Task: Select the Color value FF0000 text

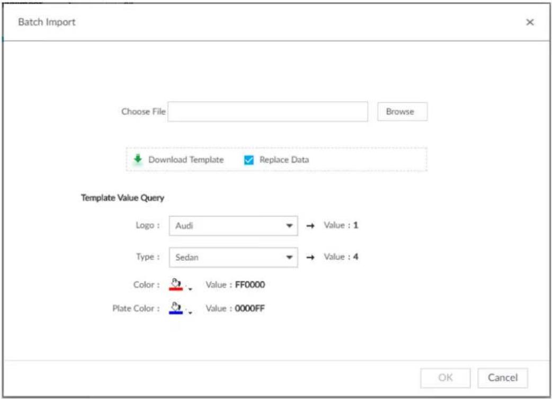Action: [250, 285]
